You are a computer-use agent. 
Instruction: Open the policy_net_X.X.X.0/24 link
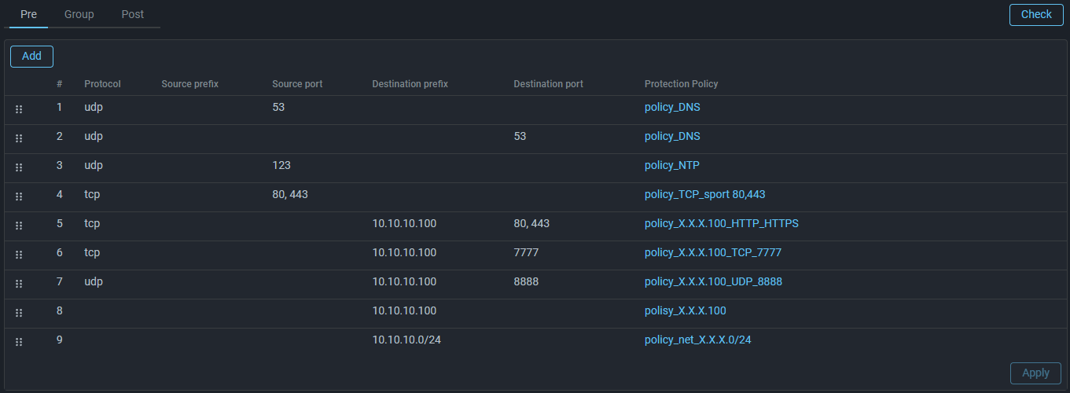697,340
